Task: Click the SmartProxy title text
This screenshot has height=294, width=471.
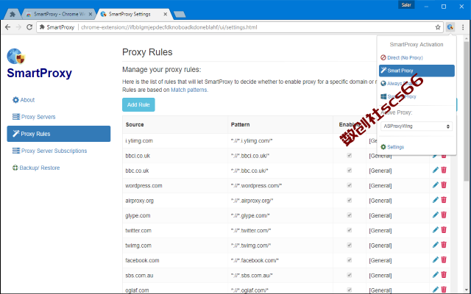Action: 39,73
